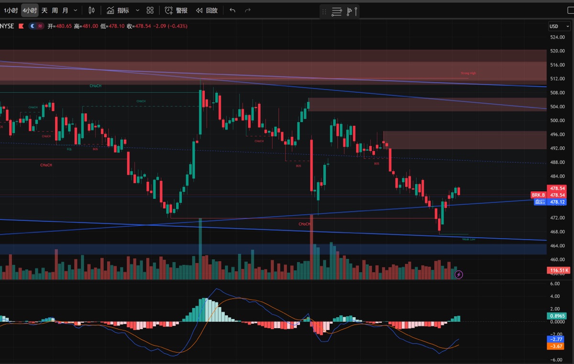Toggle the extended-hours session moon badge

[x=33, y=26]
